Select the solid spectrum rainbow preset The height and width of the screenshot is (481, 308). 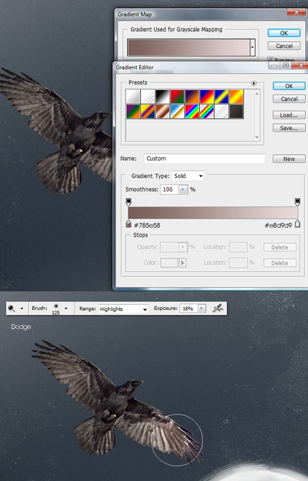[192, 112]
